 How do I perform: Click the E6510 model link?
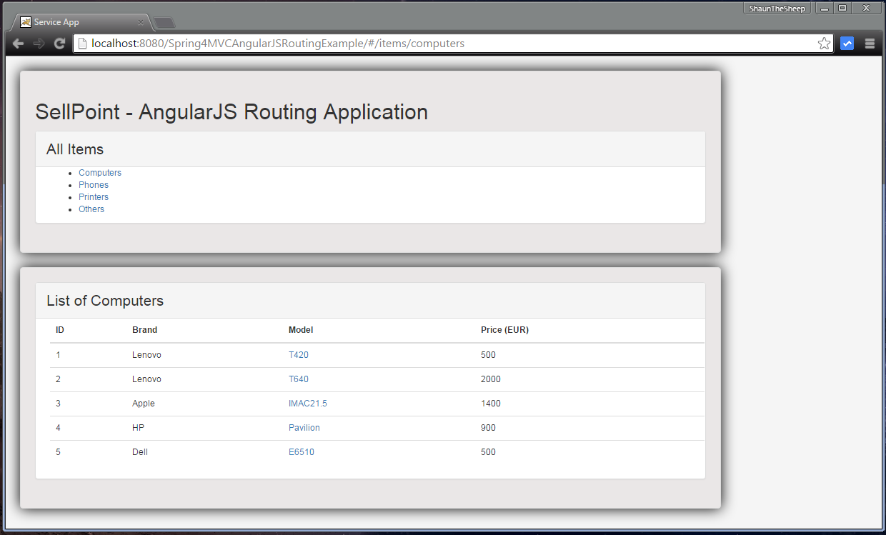click(x=302, y=451)
